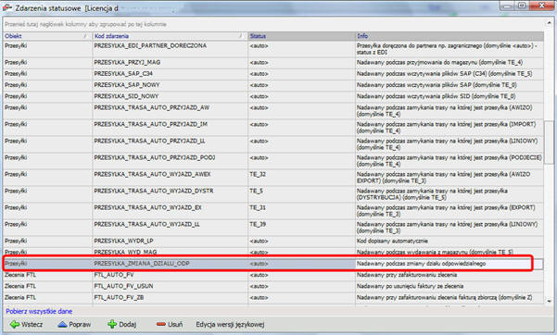Click info 'Nadawany przy zafakturowaniu zlecenia'

407,275
